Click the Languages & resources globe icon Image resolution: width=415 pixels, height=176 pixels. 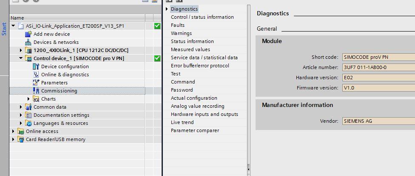point(28,123)
